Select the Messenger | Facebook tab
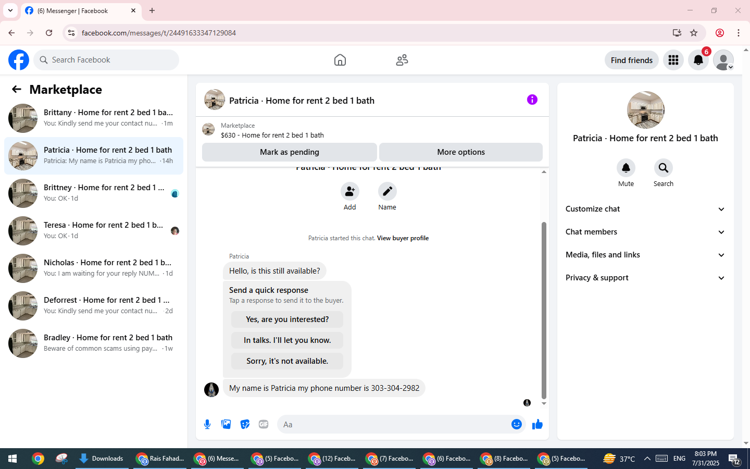Screen dimensions: 750x469 (81, 10)
